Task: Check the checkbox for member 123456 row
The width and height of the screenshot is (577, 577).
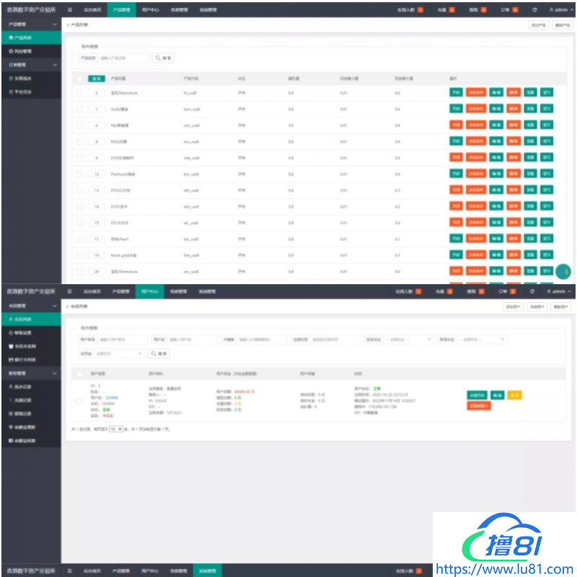Action: pyautogui.click(x=79, y=400)
